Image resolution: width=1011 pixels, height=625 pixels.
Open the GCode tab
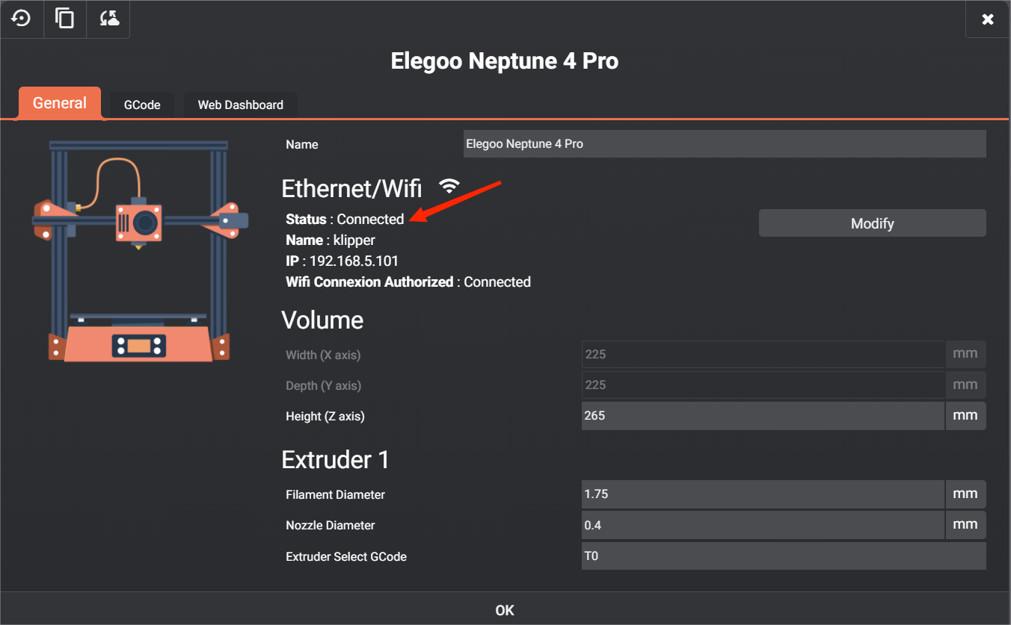[142, 105]
